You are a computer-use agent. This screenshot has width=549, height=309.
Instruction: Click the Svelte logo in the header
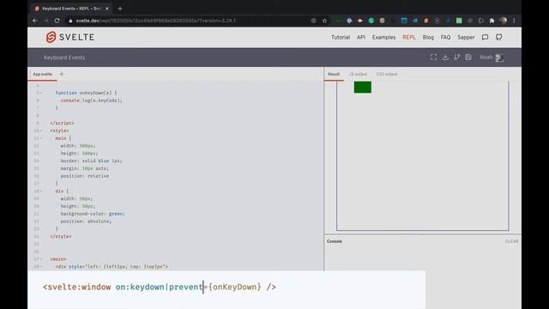70,37
